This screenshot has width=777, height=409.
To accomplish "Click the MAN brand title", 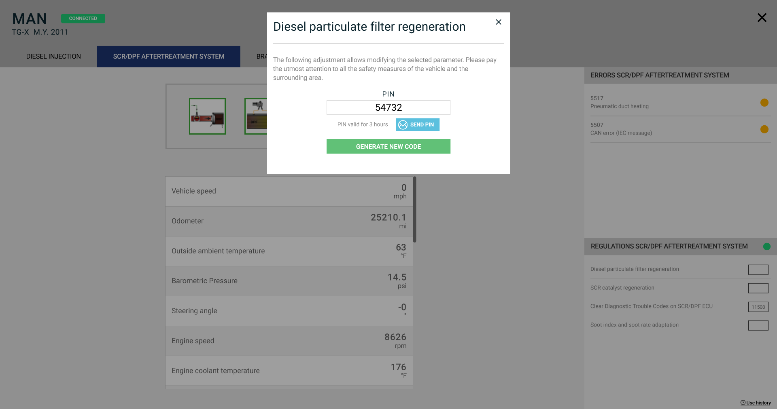I will (30, 19).
